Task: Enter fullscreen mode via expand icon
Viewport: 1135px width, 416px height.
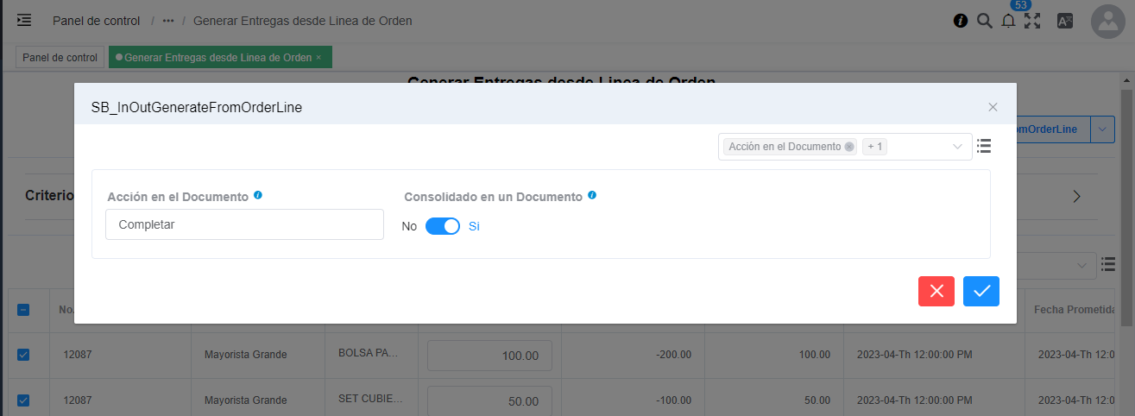Action: [x=1032, y=21]
